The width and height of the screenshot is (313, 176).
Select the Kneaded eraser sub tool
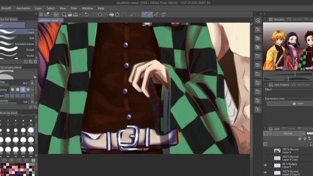[18, 44]
